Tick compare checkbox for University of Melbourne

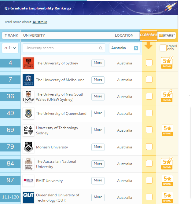point(149,79)
